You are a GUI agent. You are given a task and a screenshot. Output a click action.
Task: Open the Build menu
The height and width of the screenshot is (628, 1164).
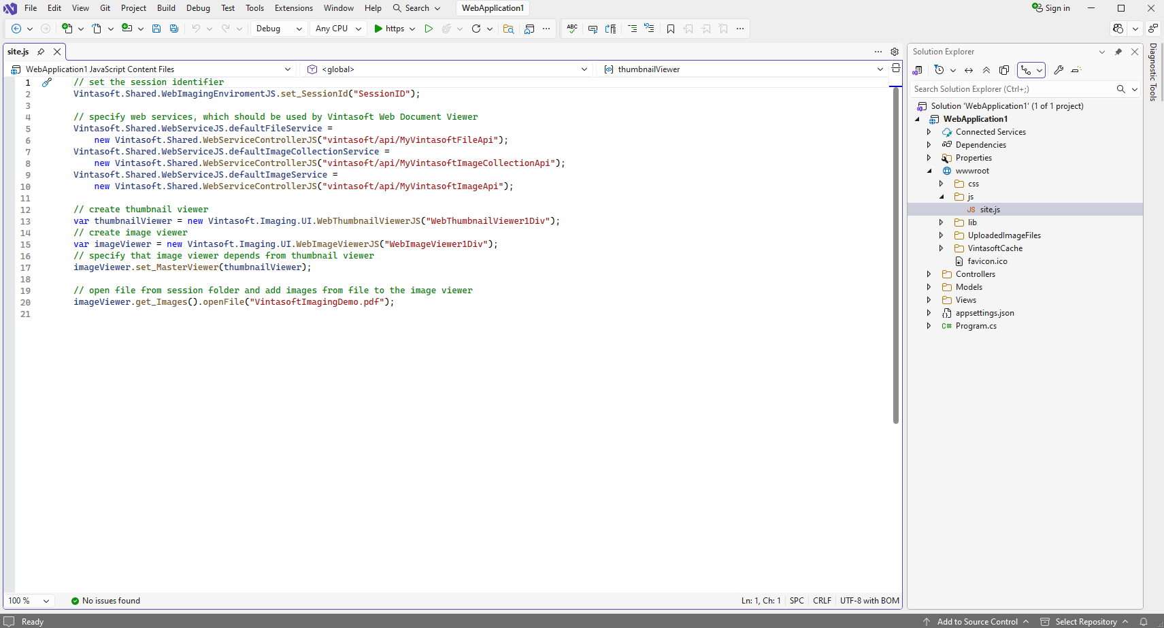tap(166, 8)
